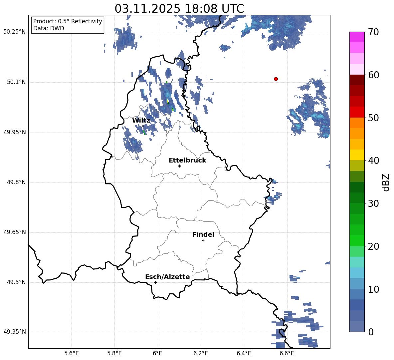This screenshot has width=394, height=360.
Task: Click the 0 tick label on colorbar
Action: (x=371, y=332)
